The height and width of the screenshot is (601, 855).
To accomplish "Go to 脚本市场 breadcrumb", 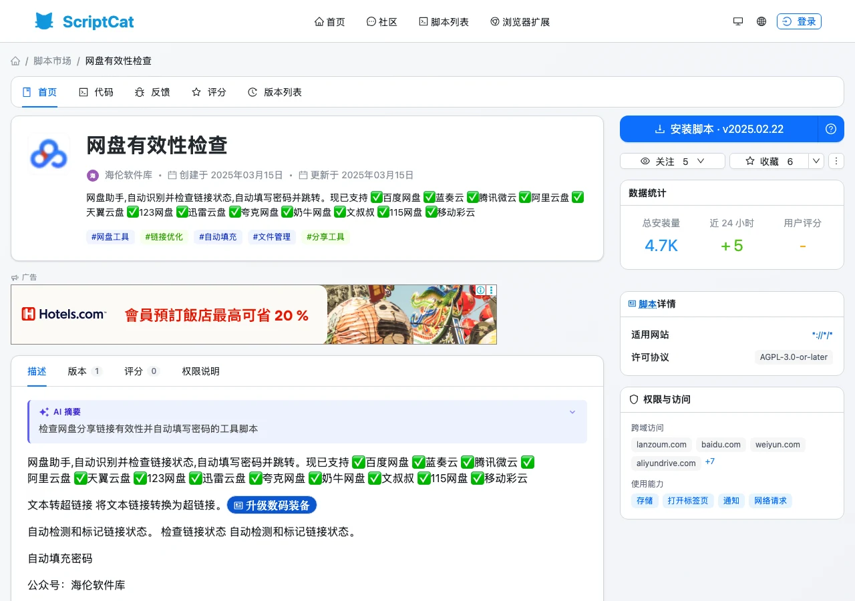I will coord(52,61).
